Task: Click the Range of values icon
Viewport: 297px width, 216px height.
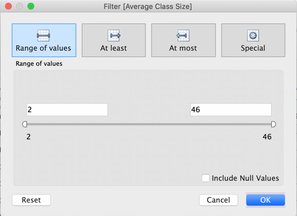Action: point(44,35)
